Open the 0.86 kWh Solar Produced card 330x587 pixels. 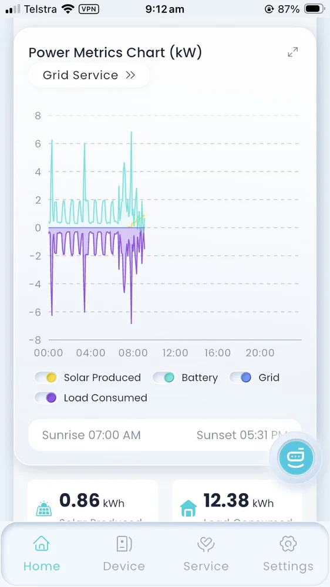coord(93,501)
